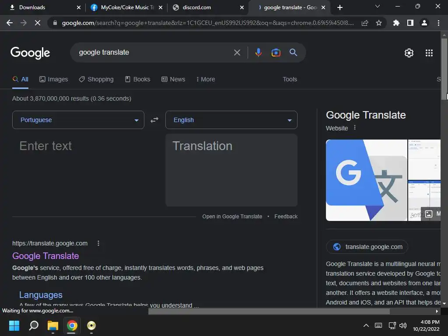The image size is (448, 336).
Task: Open the English target language dropdown
Action: tap(231, 120)
